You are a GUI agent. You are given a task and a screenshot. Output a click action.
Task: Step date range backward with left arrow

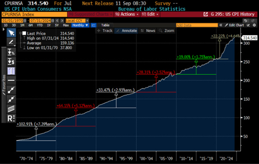pyautogui.click(x=57, y=21)
